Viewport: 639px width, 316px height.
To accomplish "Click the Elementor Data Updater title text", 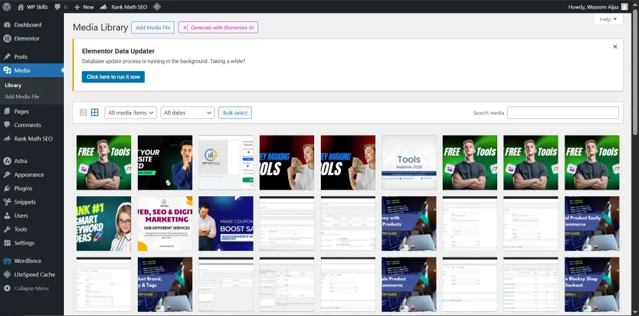I will pyautogui.click(x=118, y=51).
